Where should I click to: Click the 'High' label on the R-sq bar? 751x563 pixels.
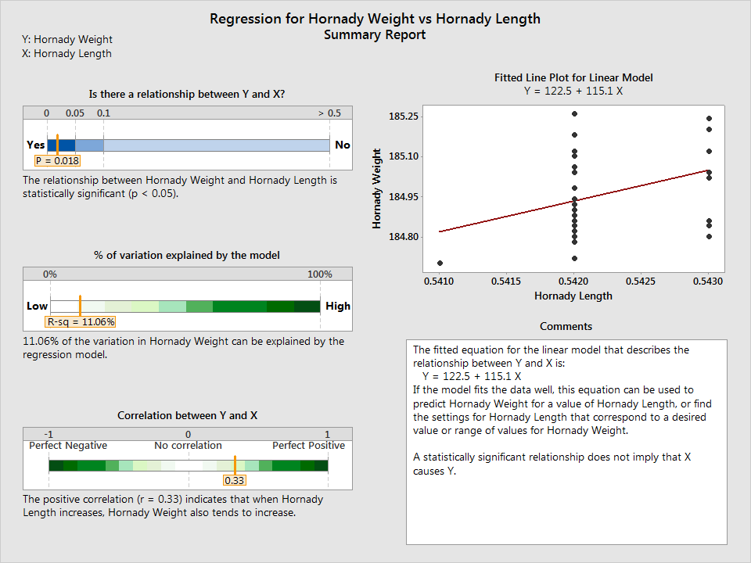point(338,306)
